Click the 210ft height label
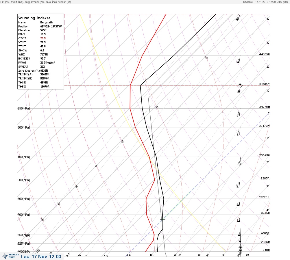This screenshot has height=260, width=290. [266, 250]
